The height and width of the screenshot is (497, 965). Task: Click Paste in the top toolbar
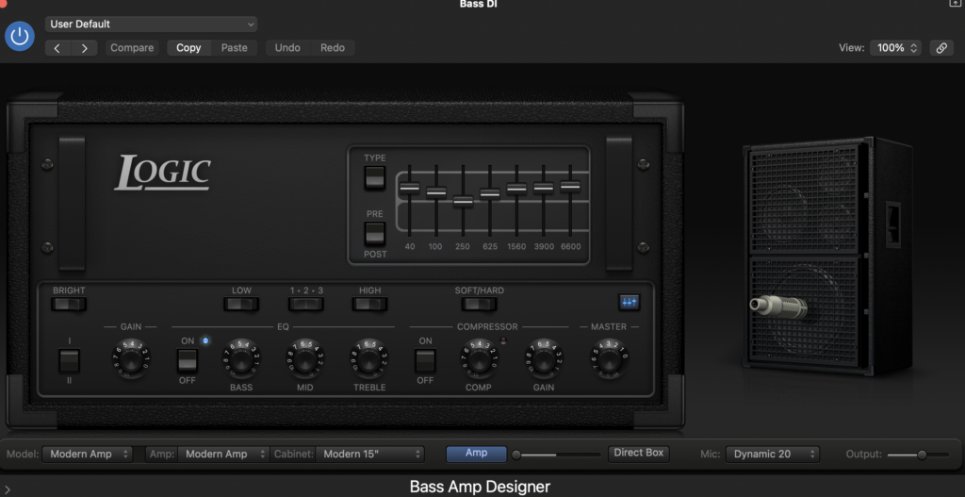click(234, 48)
